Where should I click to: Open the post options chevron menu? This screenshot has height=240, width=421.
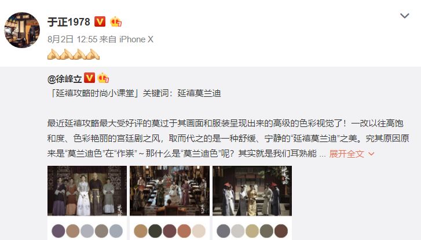coord(405,16)
